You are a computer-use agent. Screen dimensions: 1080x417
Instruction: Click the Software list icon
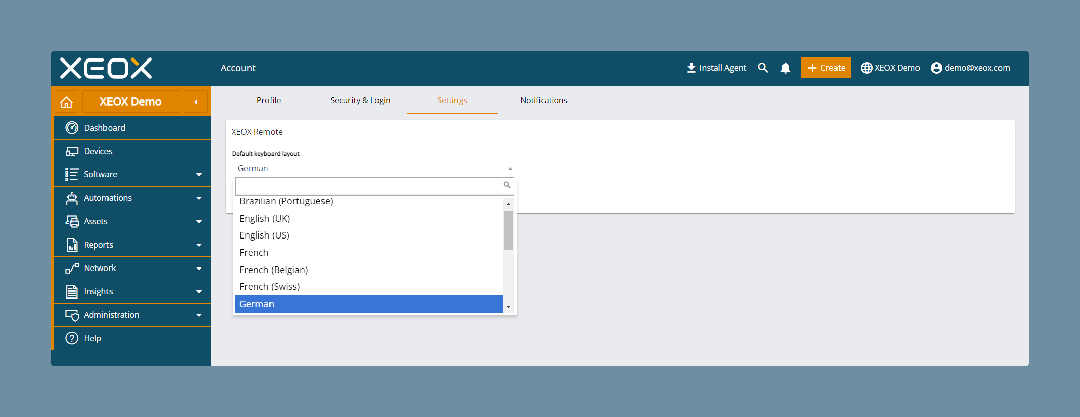(x=72, y=174)
